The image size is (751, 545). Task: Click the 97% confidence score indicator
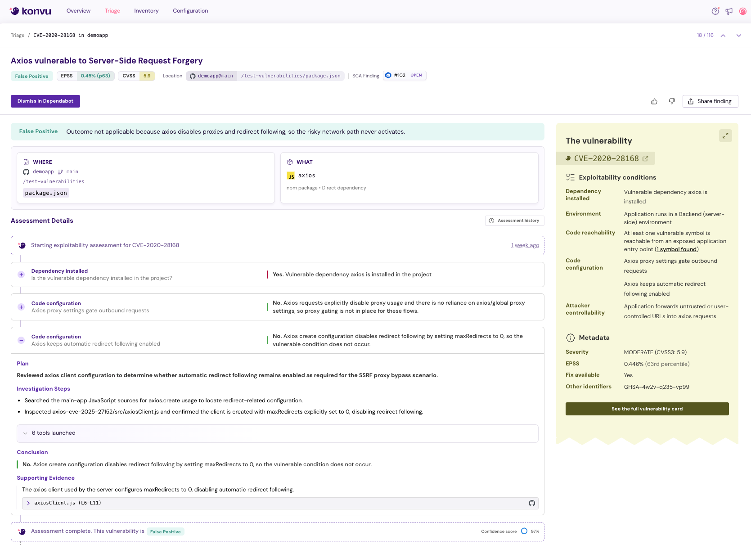[x=524, y=531]
